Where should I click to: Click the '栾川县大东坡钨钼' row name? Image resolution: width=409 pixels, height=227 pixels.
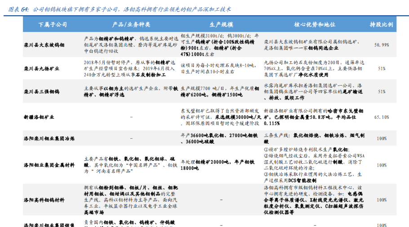pos(44,45)
